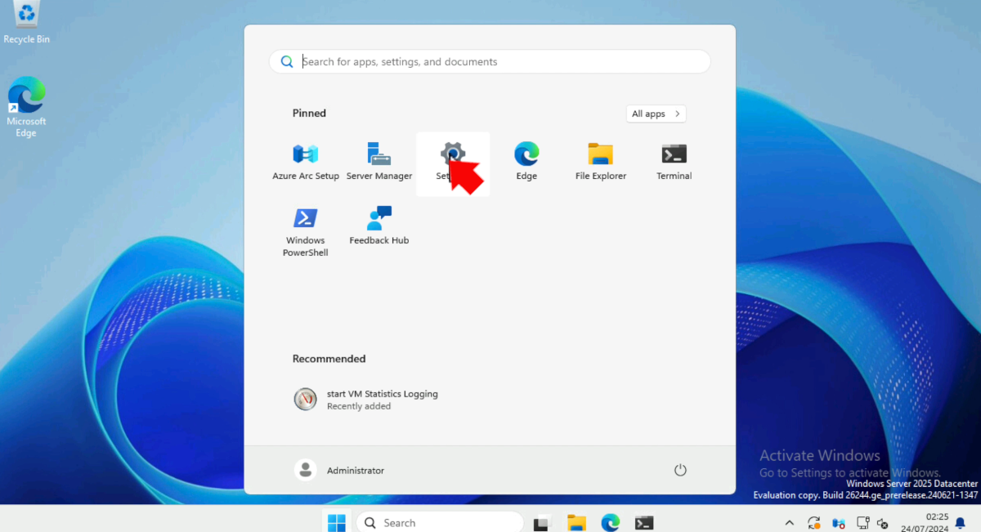Show hidden icons in system tray

[789, 523]
